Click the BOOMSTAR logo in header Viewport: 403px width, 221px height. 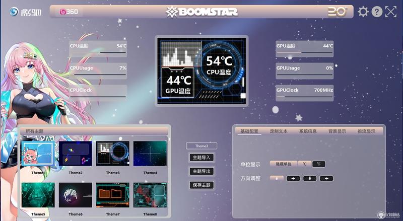pyautogui.click(x=202, y=12)
